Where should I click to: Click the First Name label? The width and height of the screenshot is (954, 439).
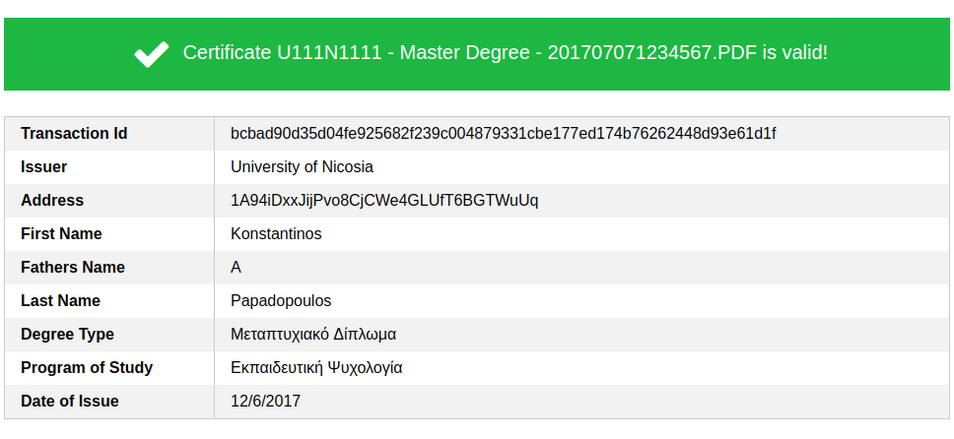tap(61, 234)
